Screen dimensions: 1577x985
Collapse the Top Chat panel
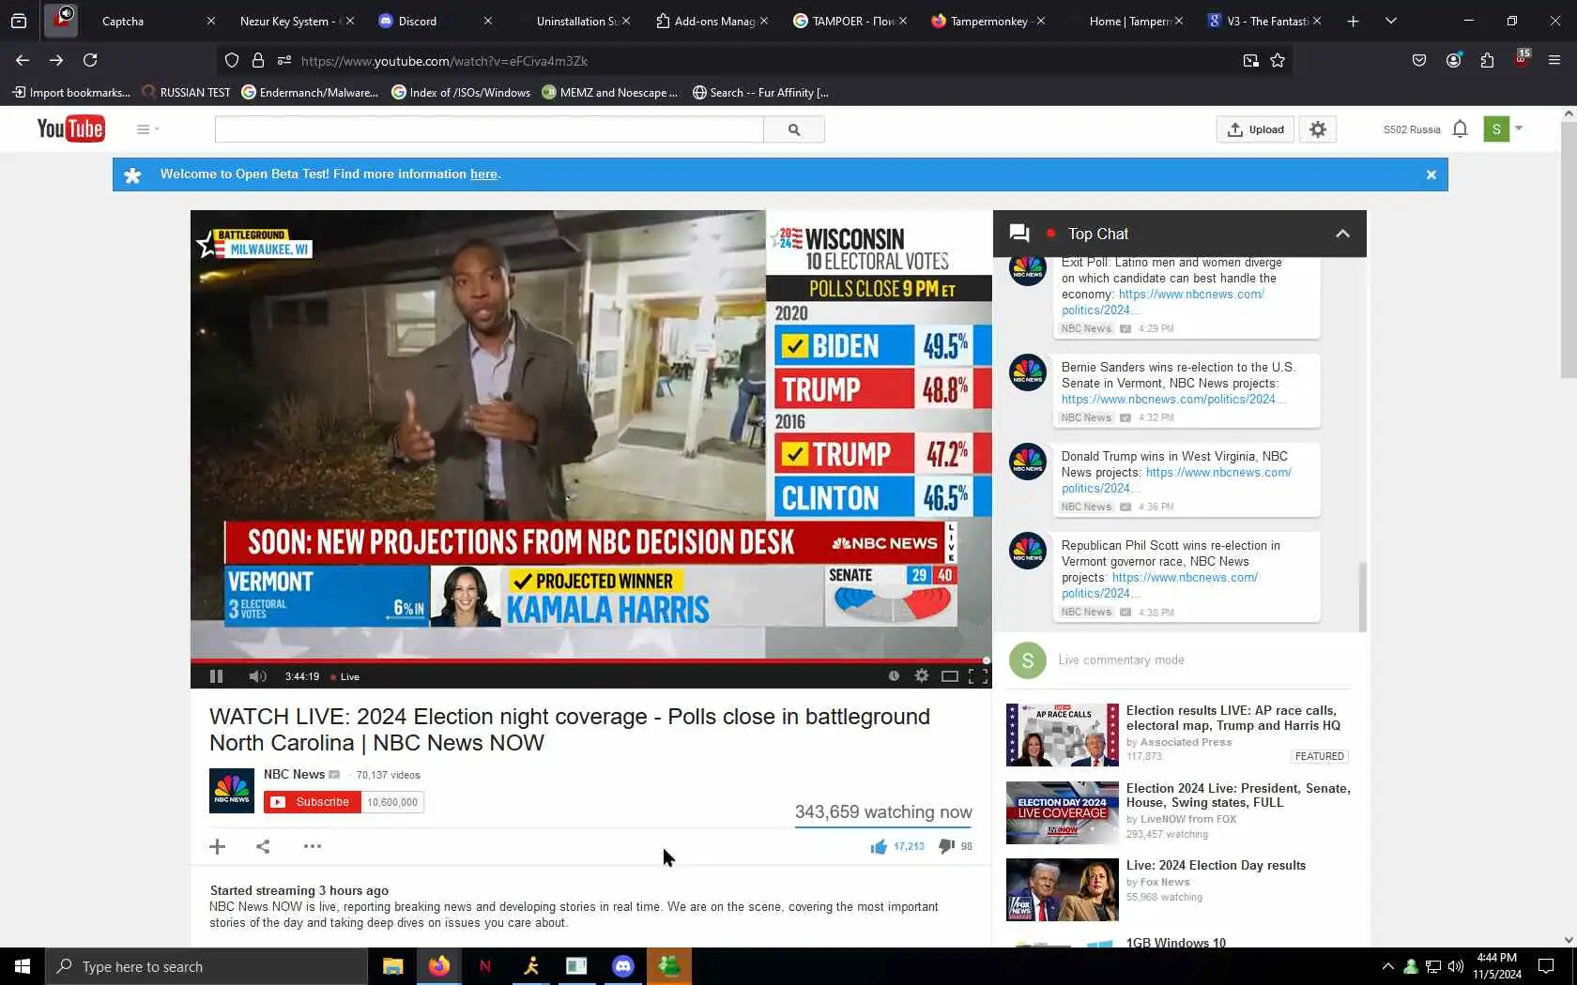(1342, 234)
